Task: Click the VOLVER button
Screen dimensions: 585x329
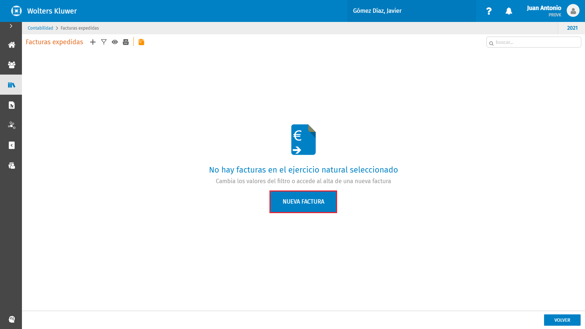Action: [x=562, y=320]
